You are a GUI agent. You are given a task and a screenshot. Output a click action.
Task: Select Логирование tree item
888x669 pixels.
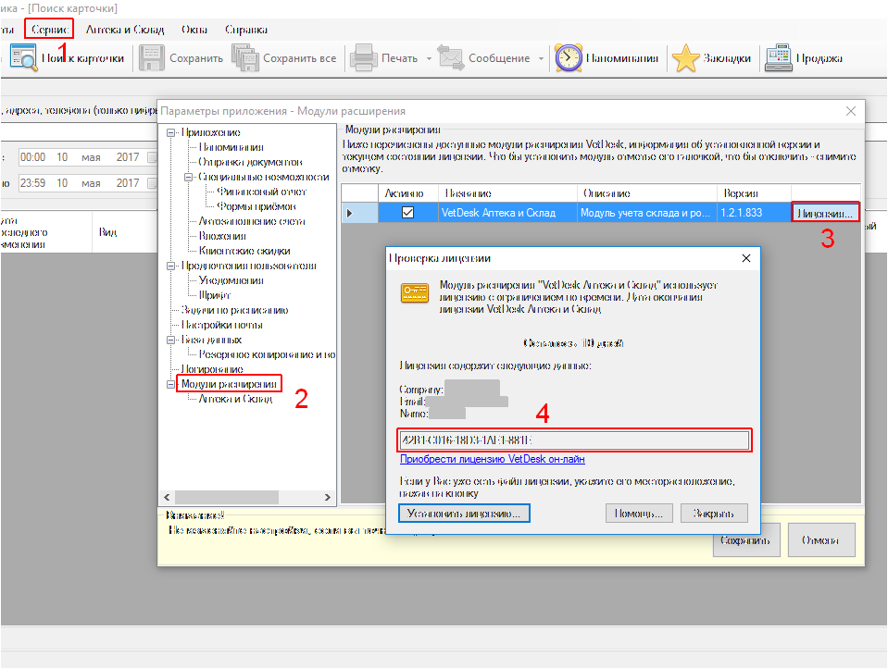coord(212,369)
